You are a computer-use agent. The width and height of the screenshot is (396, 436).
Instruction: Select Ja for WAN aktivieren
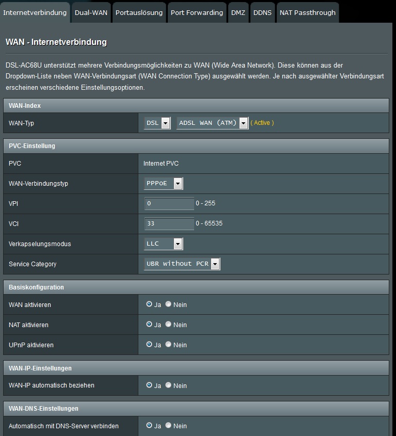pyautogui.click(x=149, y=304)
